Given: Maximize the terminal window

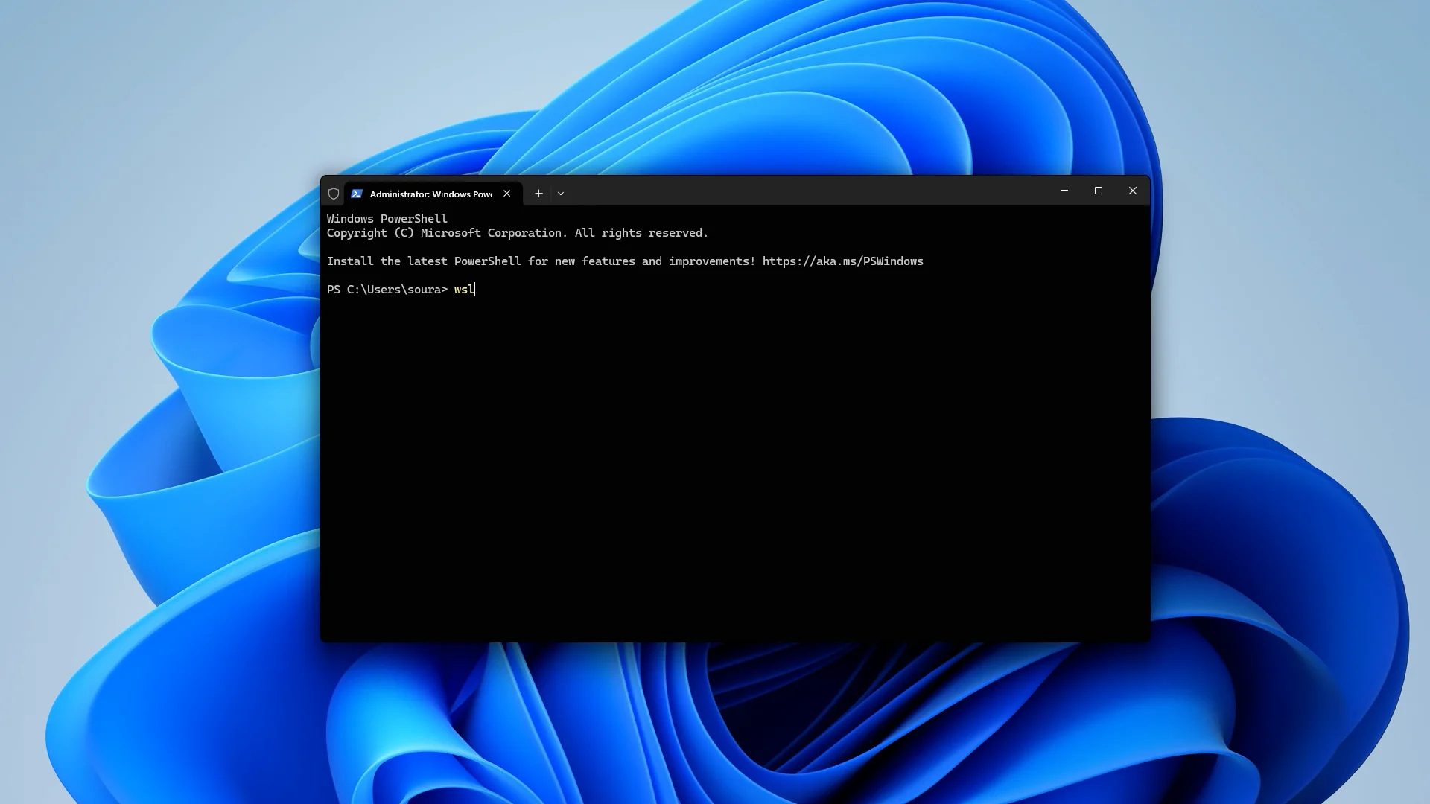Looking at the screenshot, I should [1098, 191].
